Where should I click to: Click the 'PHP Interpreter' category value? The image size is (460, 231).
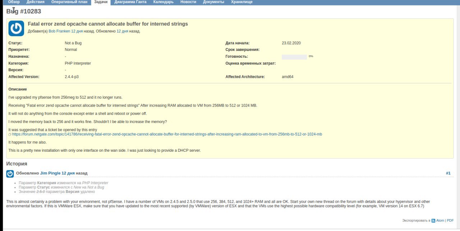coord(78,63)
